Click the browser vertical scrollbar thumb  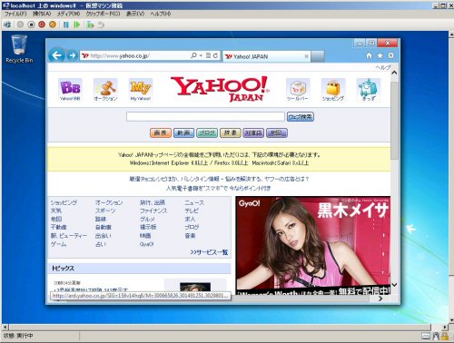(394, 121)
